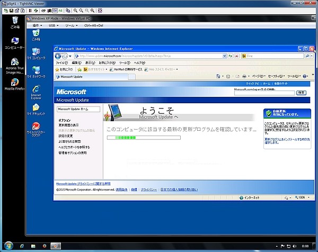Image resolution: width=318 pixels, height=252 pixels.
Task: Request screen refresh in TightVNC toolbar
Action: (x=36, y=11)
